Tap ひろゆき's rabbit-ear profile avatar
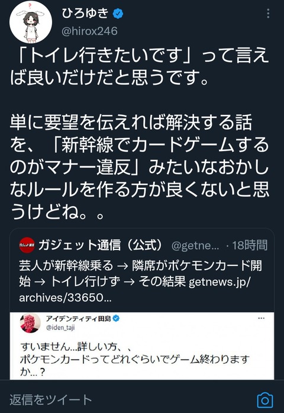 click(31, 22)
